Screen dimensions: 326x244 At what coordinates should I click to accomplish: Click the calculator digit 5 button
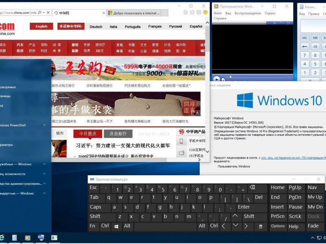click(315, 64)
